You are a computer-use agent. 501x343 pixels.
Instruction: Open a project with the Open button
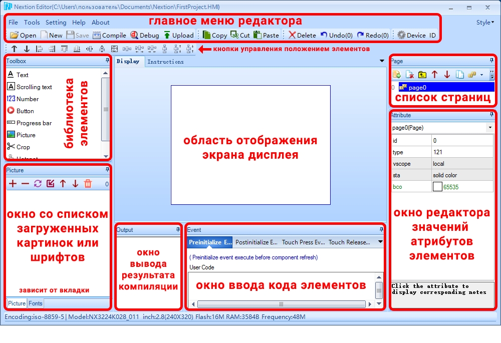[23, 35]
